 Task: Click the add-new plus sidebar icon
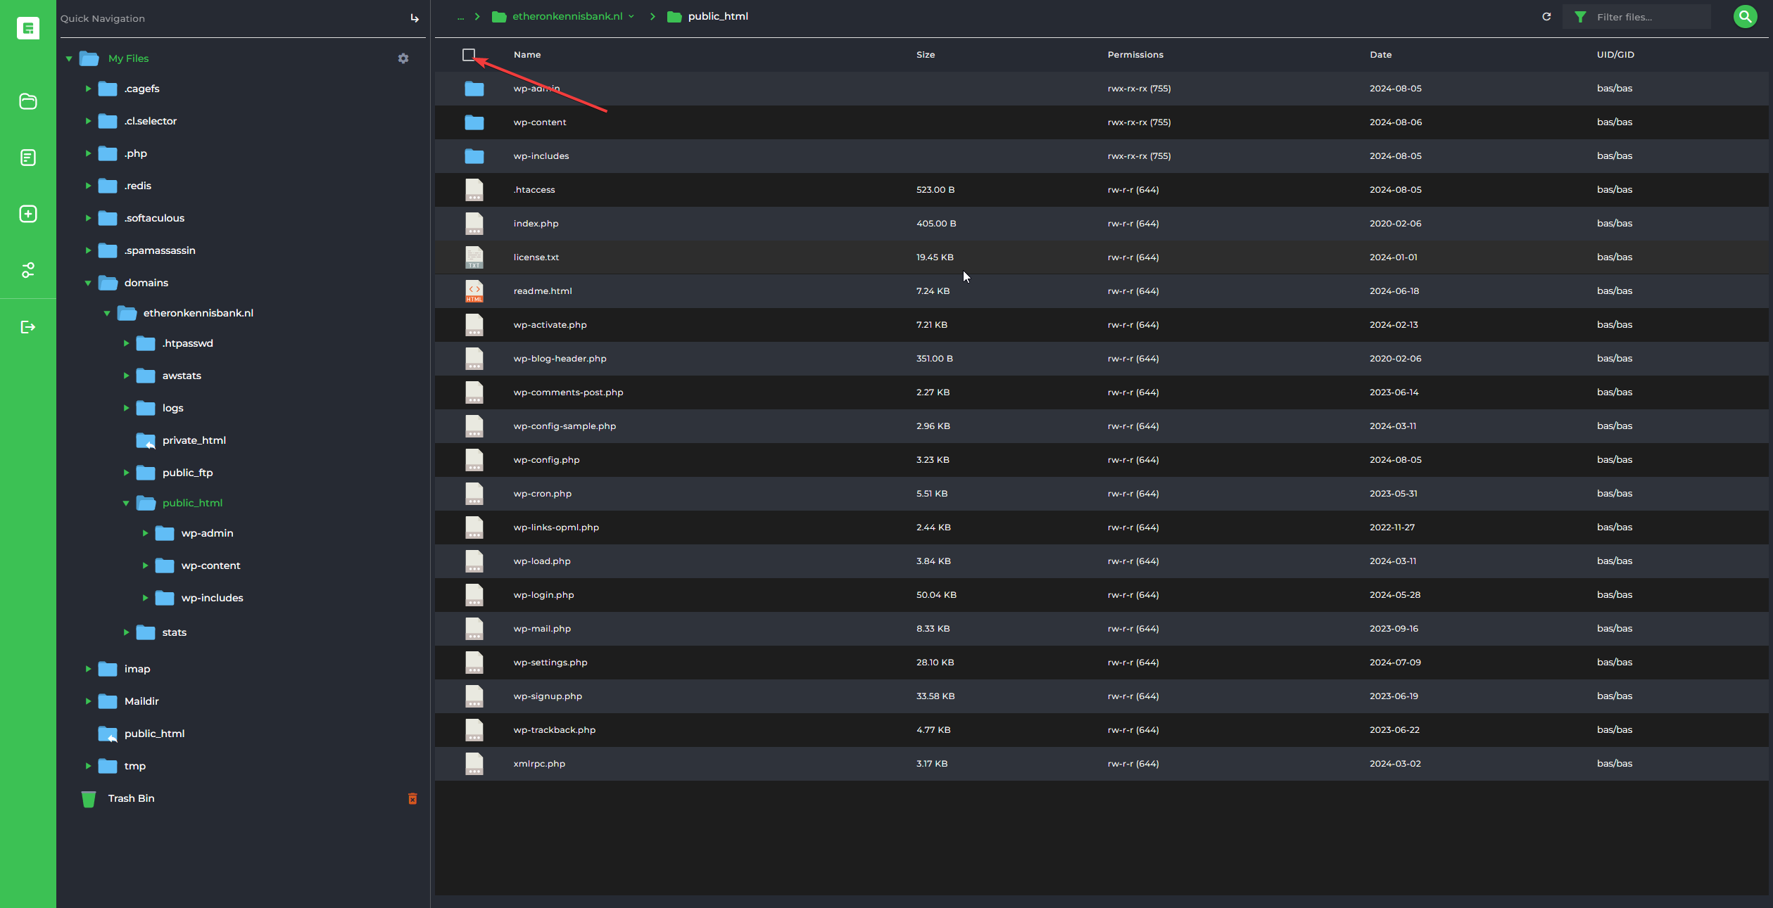tap(28, 214)
